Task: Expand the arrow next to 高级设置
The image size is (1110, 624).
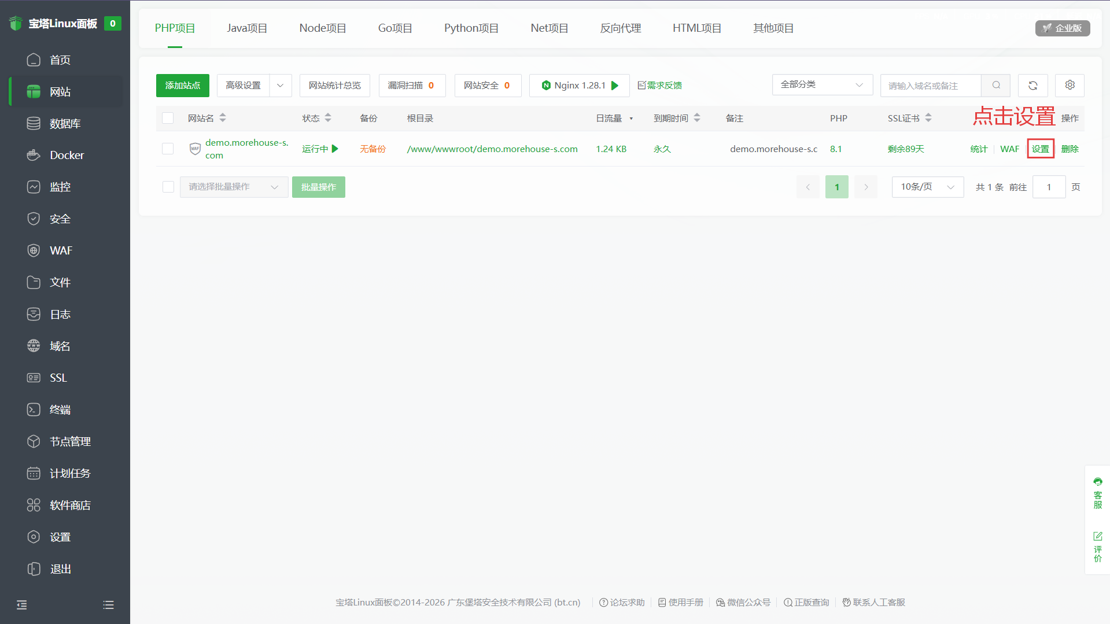Action: point(281,86)
